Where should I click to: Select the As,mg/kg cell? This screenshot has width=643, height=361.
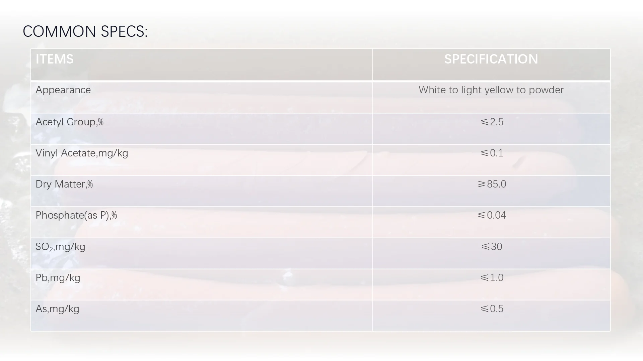[x=202, y=316]
